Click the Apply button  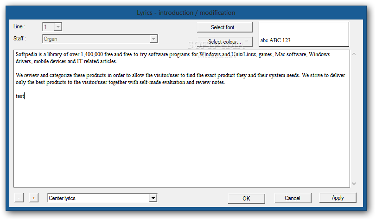click(338, 198)
